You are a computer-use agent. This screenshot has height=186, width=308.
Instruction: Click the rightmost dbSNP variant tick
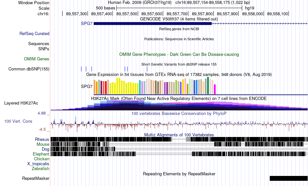click(147, 69)
